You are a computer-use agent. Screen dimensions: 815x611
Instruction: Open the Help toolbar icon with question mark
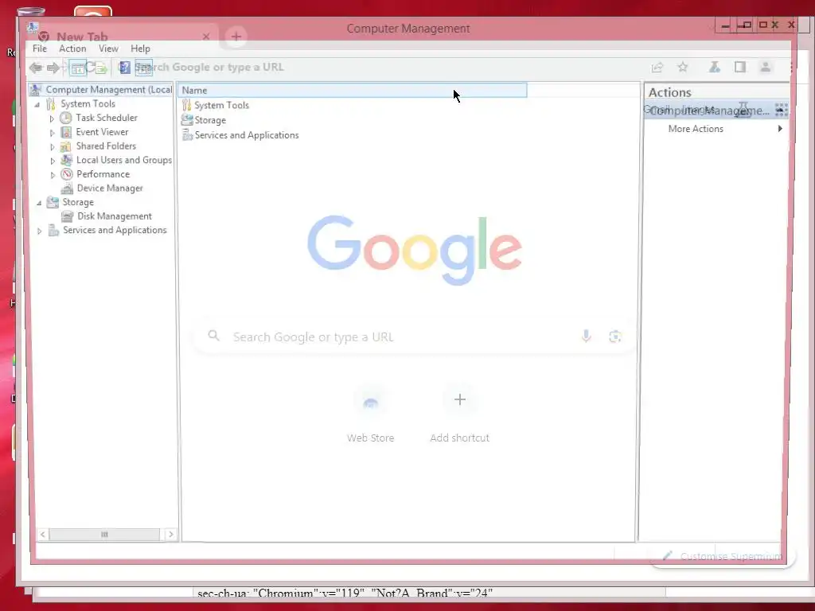coord(125,68)
